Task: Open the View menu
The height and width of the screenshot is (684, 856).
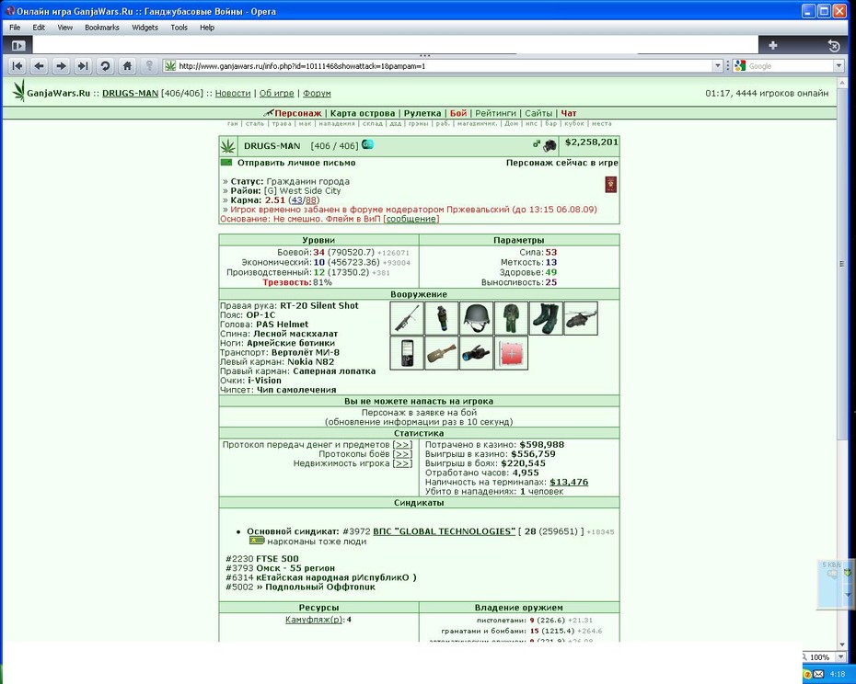Action: pos(65,28)
